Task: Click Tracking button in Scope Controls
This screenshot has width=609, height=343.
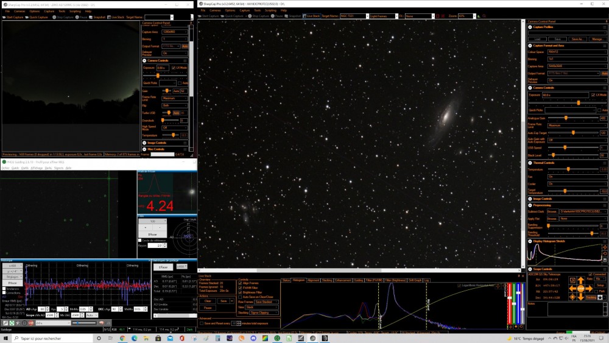Action: 591,297
